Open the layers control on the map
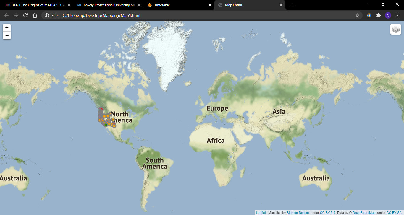This screenshot has width=404, height=215. click(x=395, y=29)
